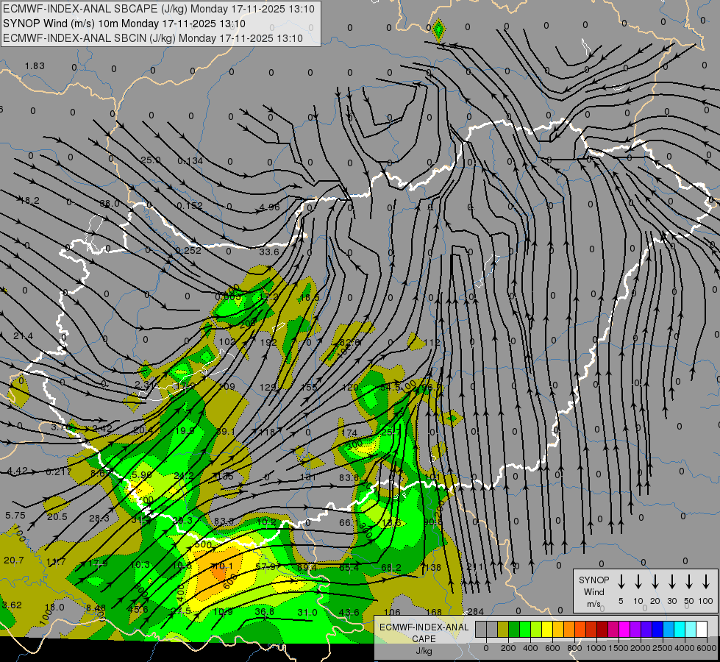The width and height of the screenshot is (720, 662).
Task: Click the 1000 tick label on CAPE scale
Action: (596, 648)
